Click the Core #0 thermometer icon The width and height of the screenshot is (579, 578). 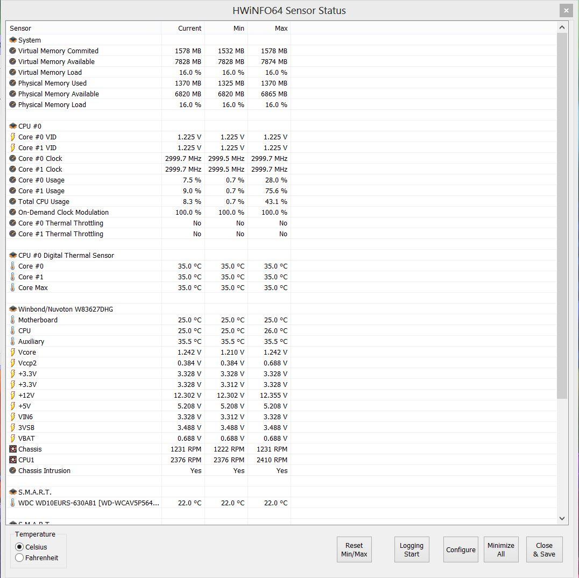click(x=12, y=266)
